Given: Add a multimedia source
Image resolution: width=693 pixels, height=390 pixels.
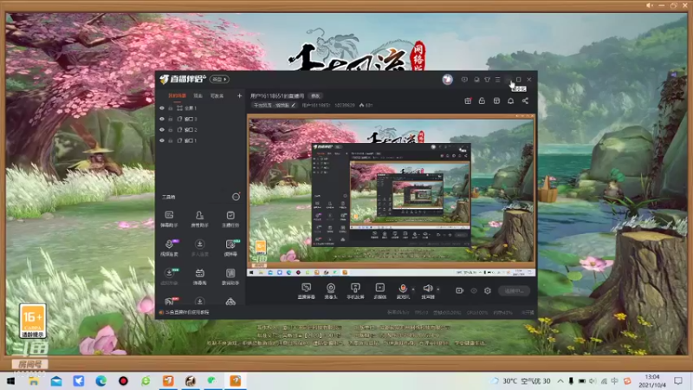Looking at the screenshot, I should 380,291.
